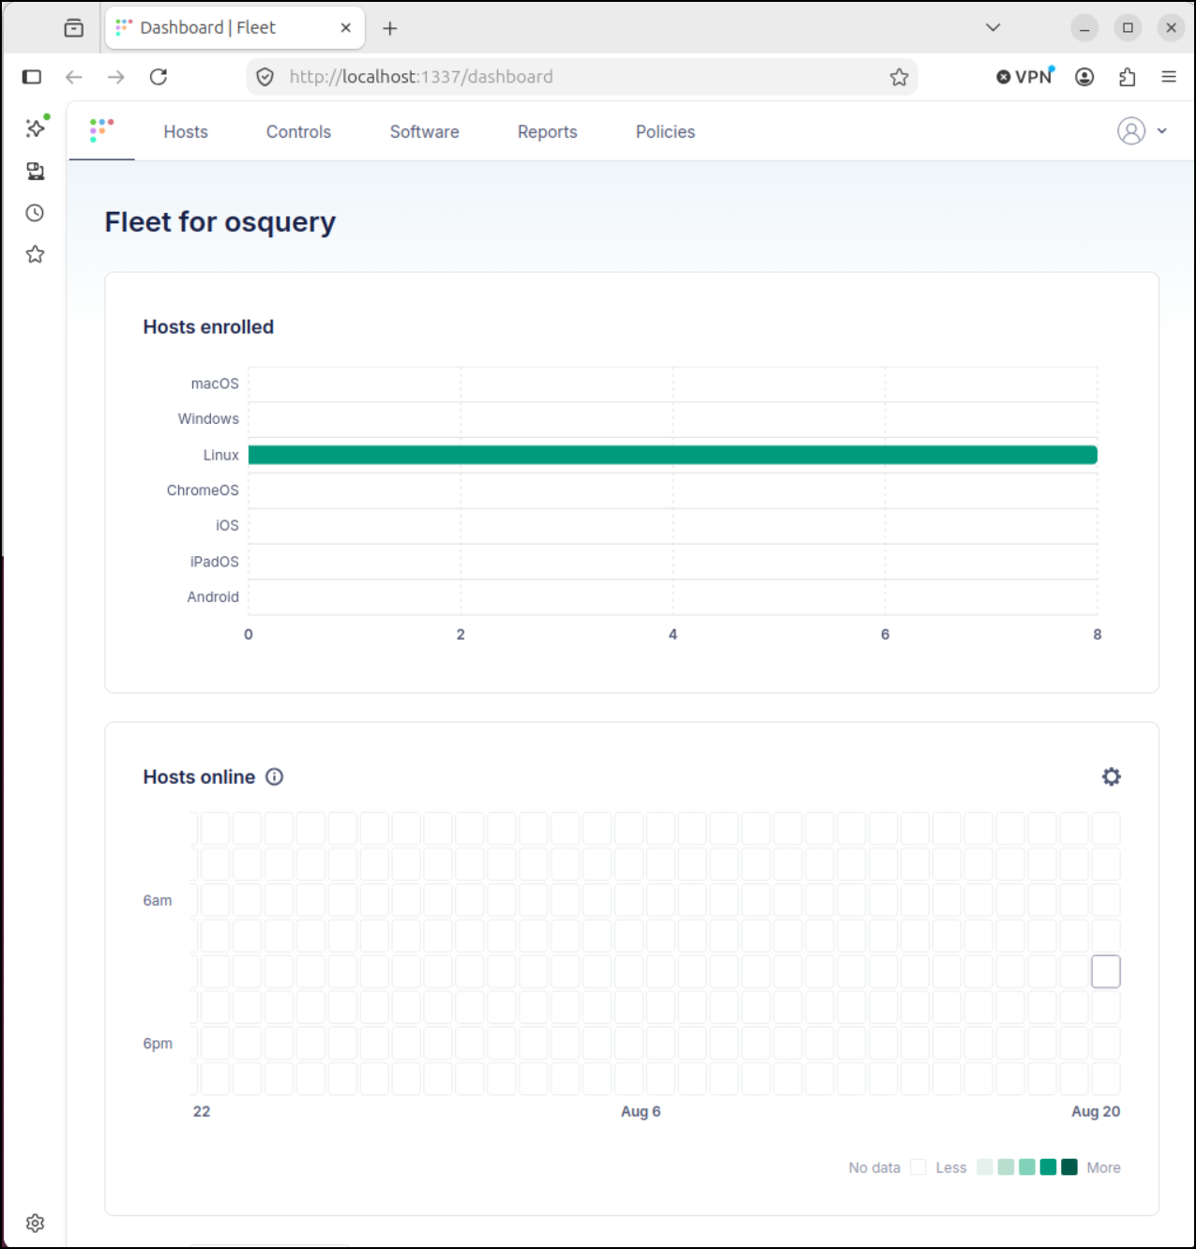
Task: Show Hosts online info tooltip icon
Action: (x=275, y=776)
